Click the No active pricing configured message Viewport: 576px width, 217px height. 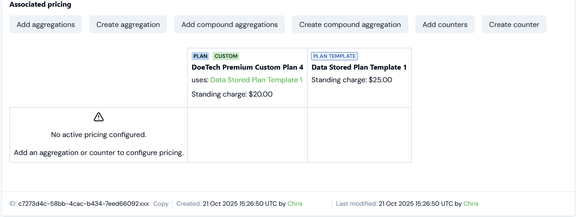click(x=99, y=134)
